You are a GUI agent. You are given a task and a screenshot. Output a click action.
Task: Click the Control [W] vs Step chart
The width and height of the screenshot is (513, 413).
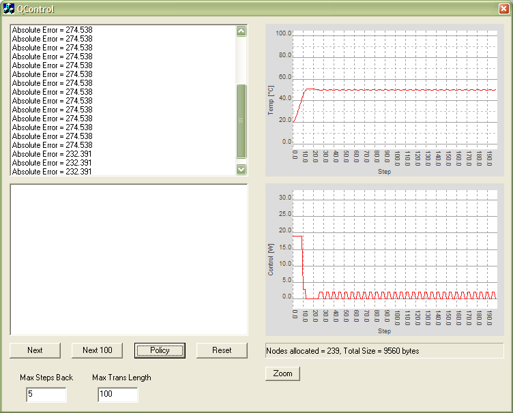385,260
